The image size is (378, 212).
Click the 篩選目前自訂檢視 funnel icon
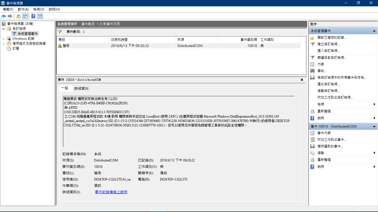pos(312,58)
